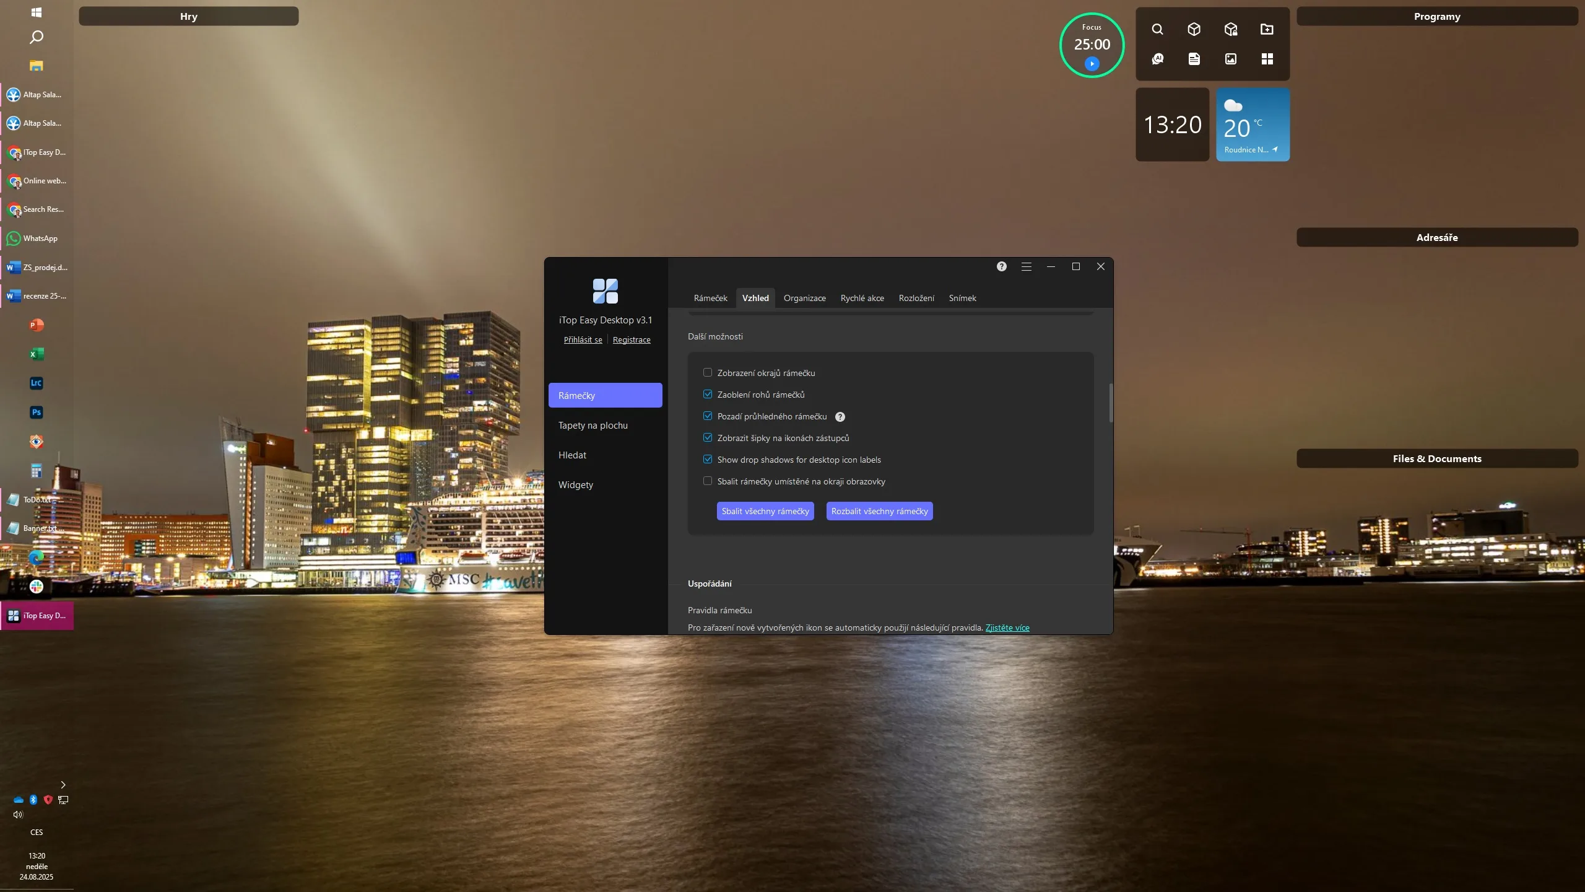Open the hamburger menu in title bar

point(1027,266)
